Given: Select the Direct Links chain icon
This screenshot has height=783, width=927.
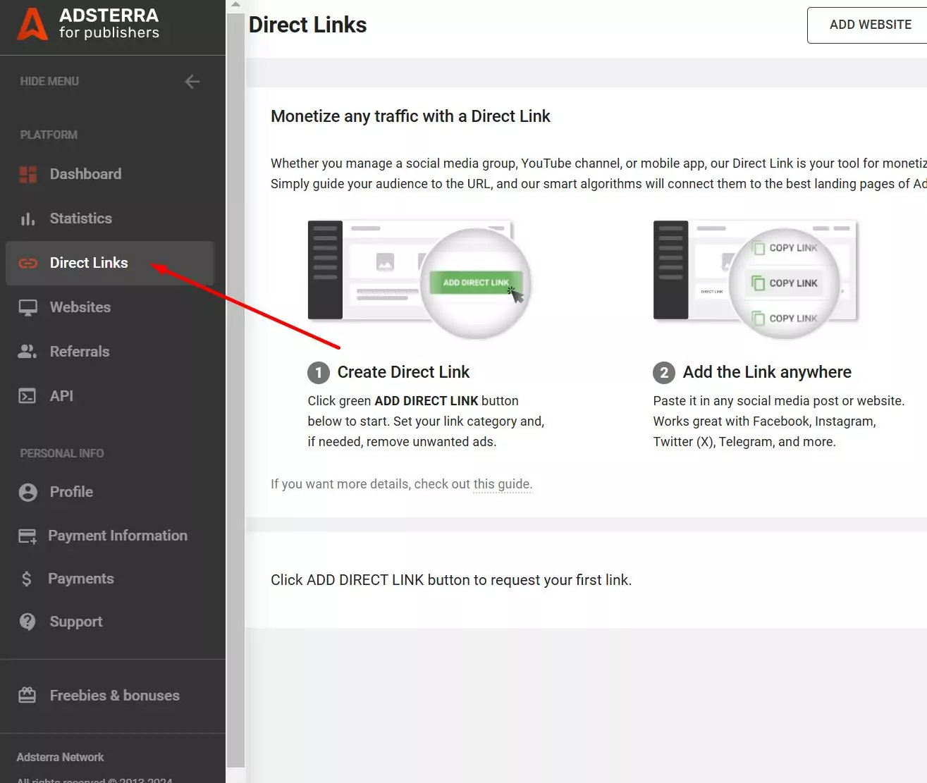Looking at the screenshot, I should [x=27, y=263].
